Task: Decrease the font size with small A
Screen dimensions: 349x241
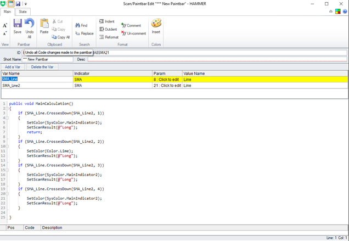Action: [5, 33]
